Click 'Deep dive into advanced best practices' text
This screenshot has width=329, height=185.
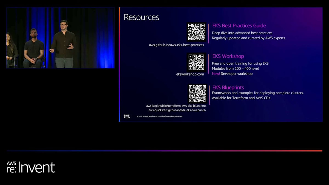coord(242,33)
